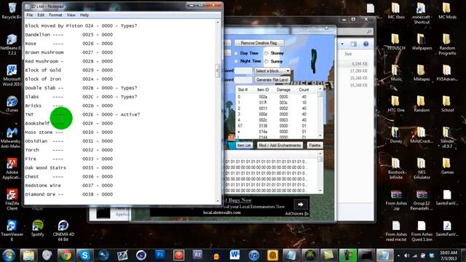
Task: Open CINEMA 4D 64 Bit shortcut
Action: (63, 231)
